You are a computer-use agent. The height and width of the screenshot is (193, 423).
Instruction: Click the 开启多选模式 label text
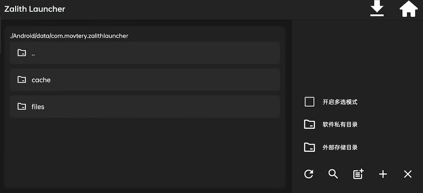340,102
